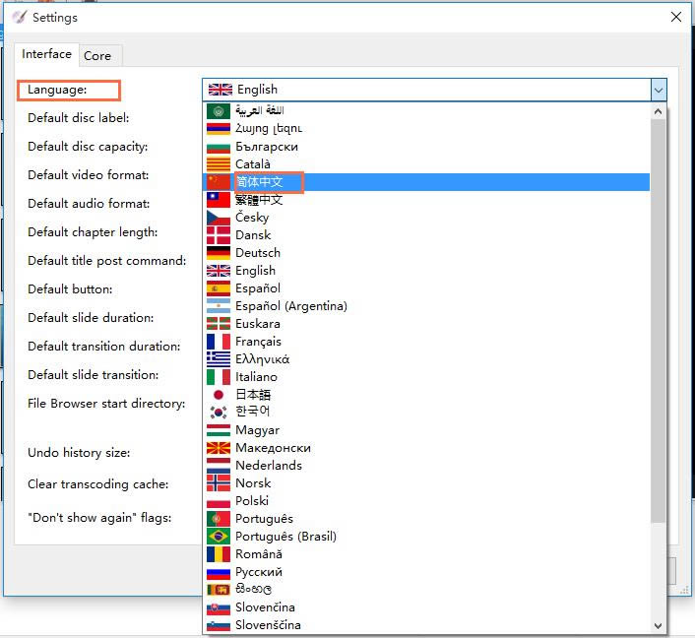Select Română text entry
Screen dimensions: 695x638
click(x=259, y=554)
